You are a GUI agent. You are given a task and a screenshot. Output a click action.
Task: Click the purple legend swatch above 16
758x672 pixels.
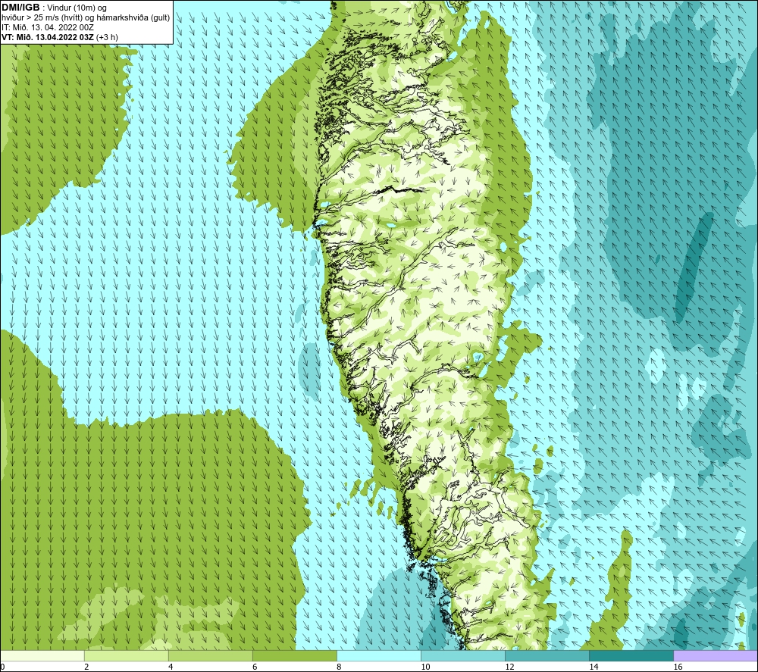[716, 655]
